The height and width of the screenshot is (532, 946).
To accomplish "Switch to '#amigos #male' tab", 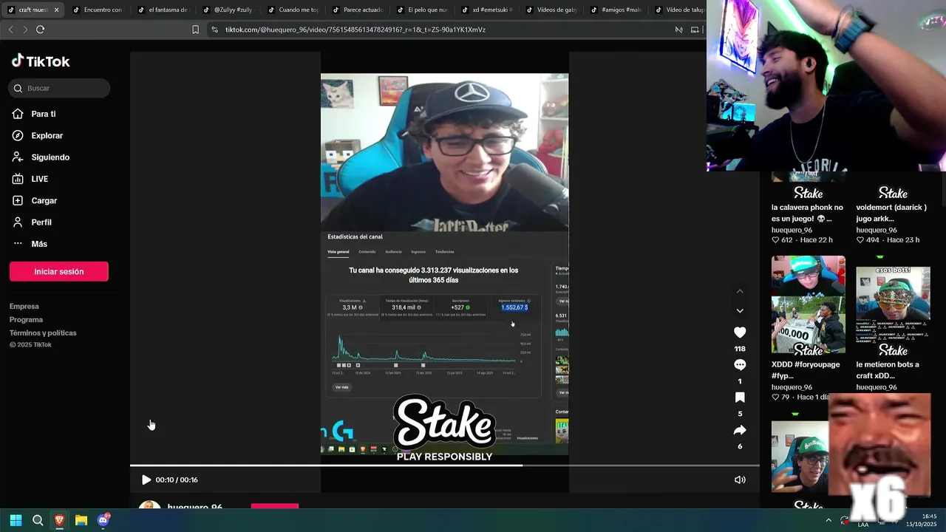I will tap(616, 10).
